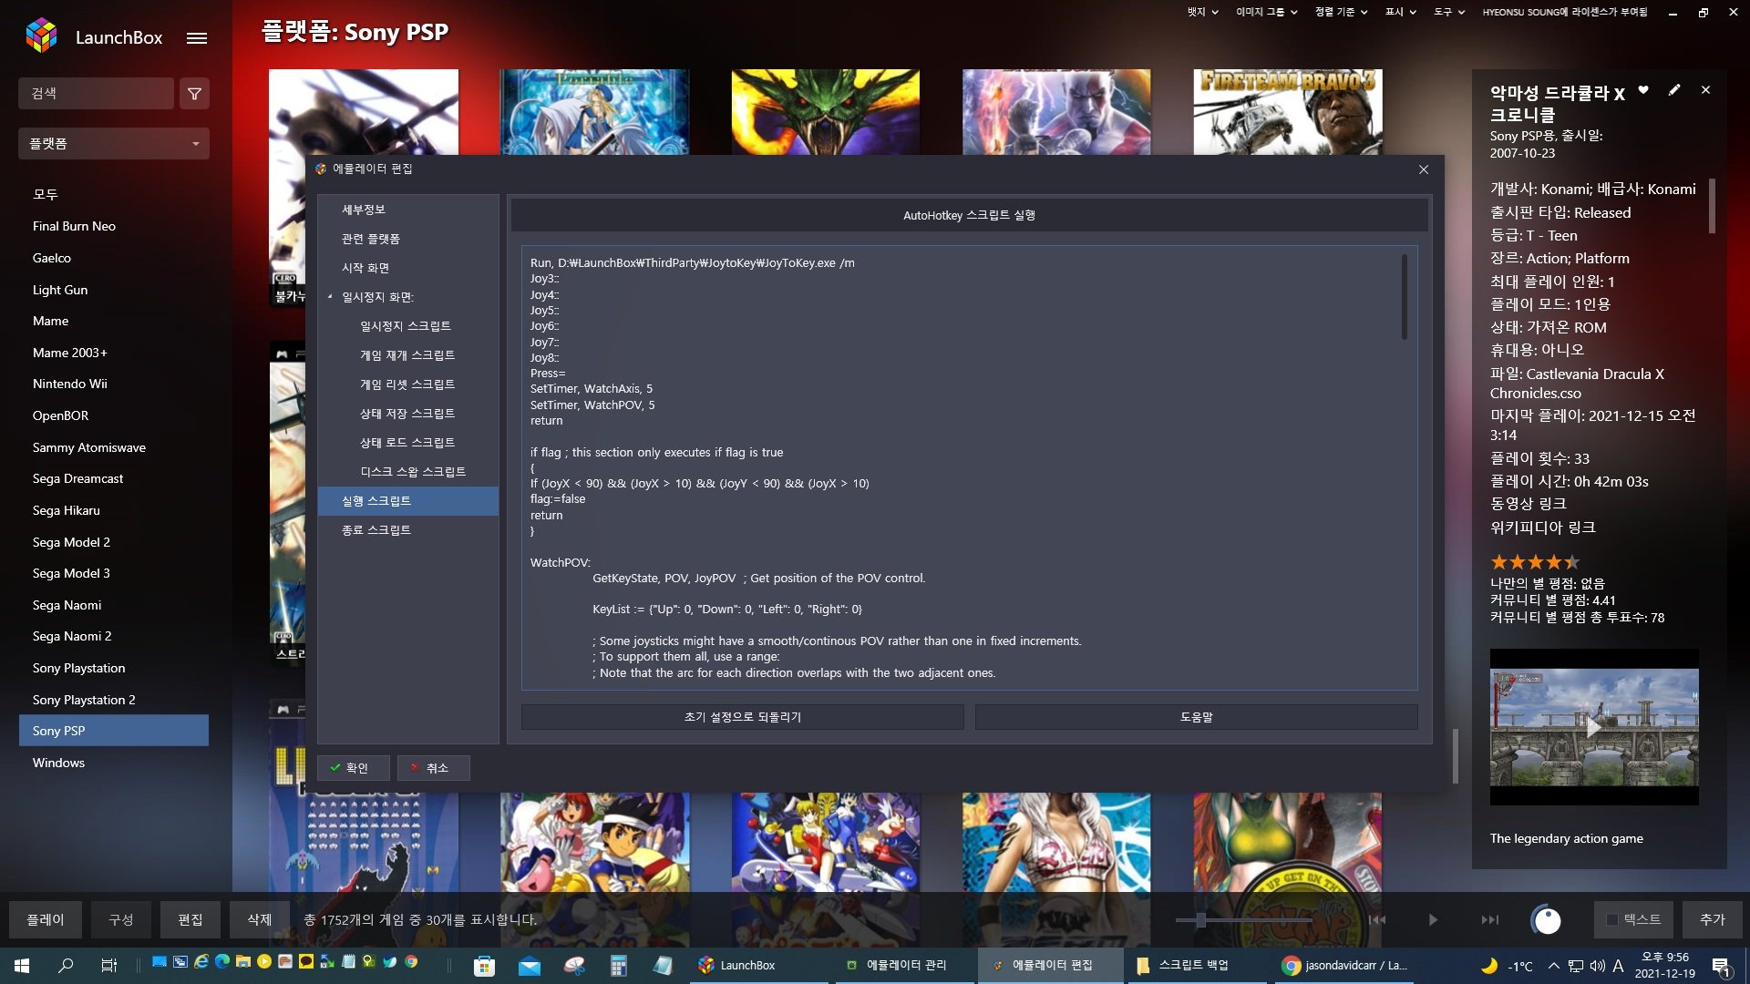Open 동영상 링크 in details panel
The image size is (1750, 984).
[1528, 504]
